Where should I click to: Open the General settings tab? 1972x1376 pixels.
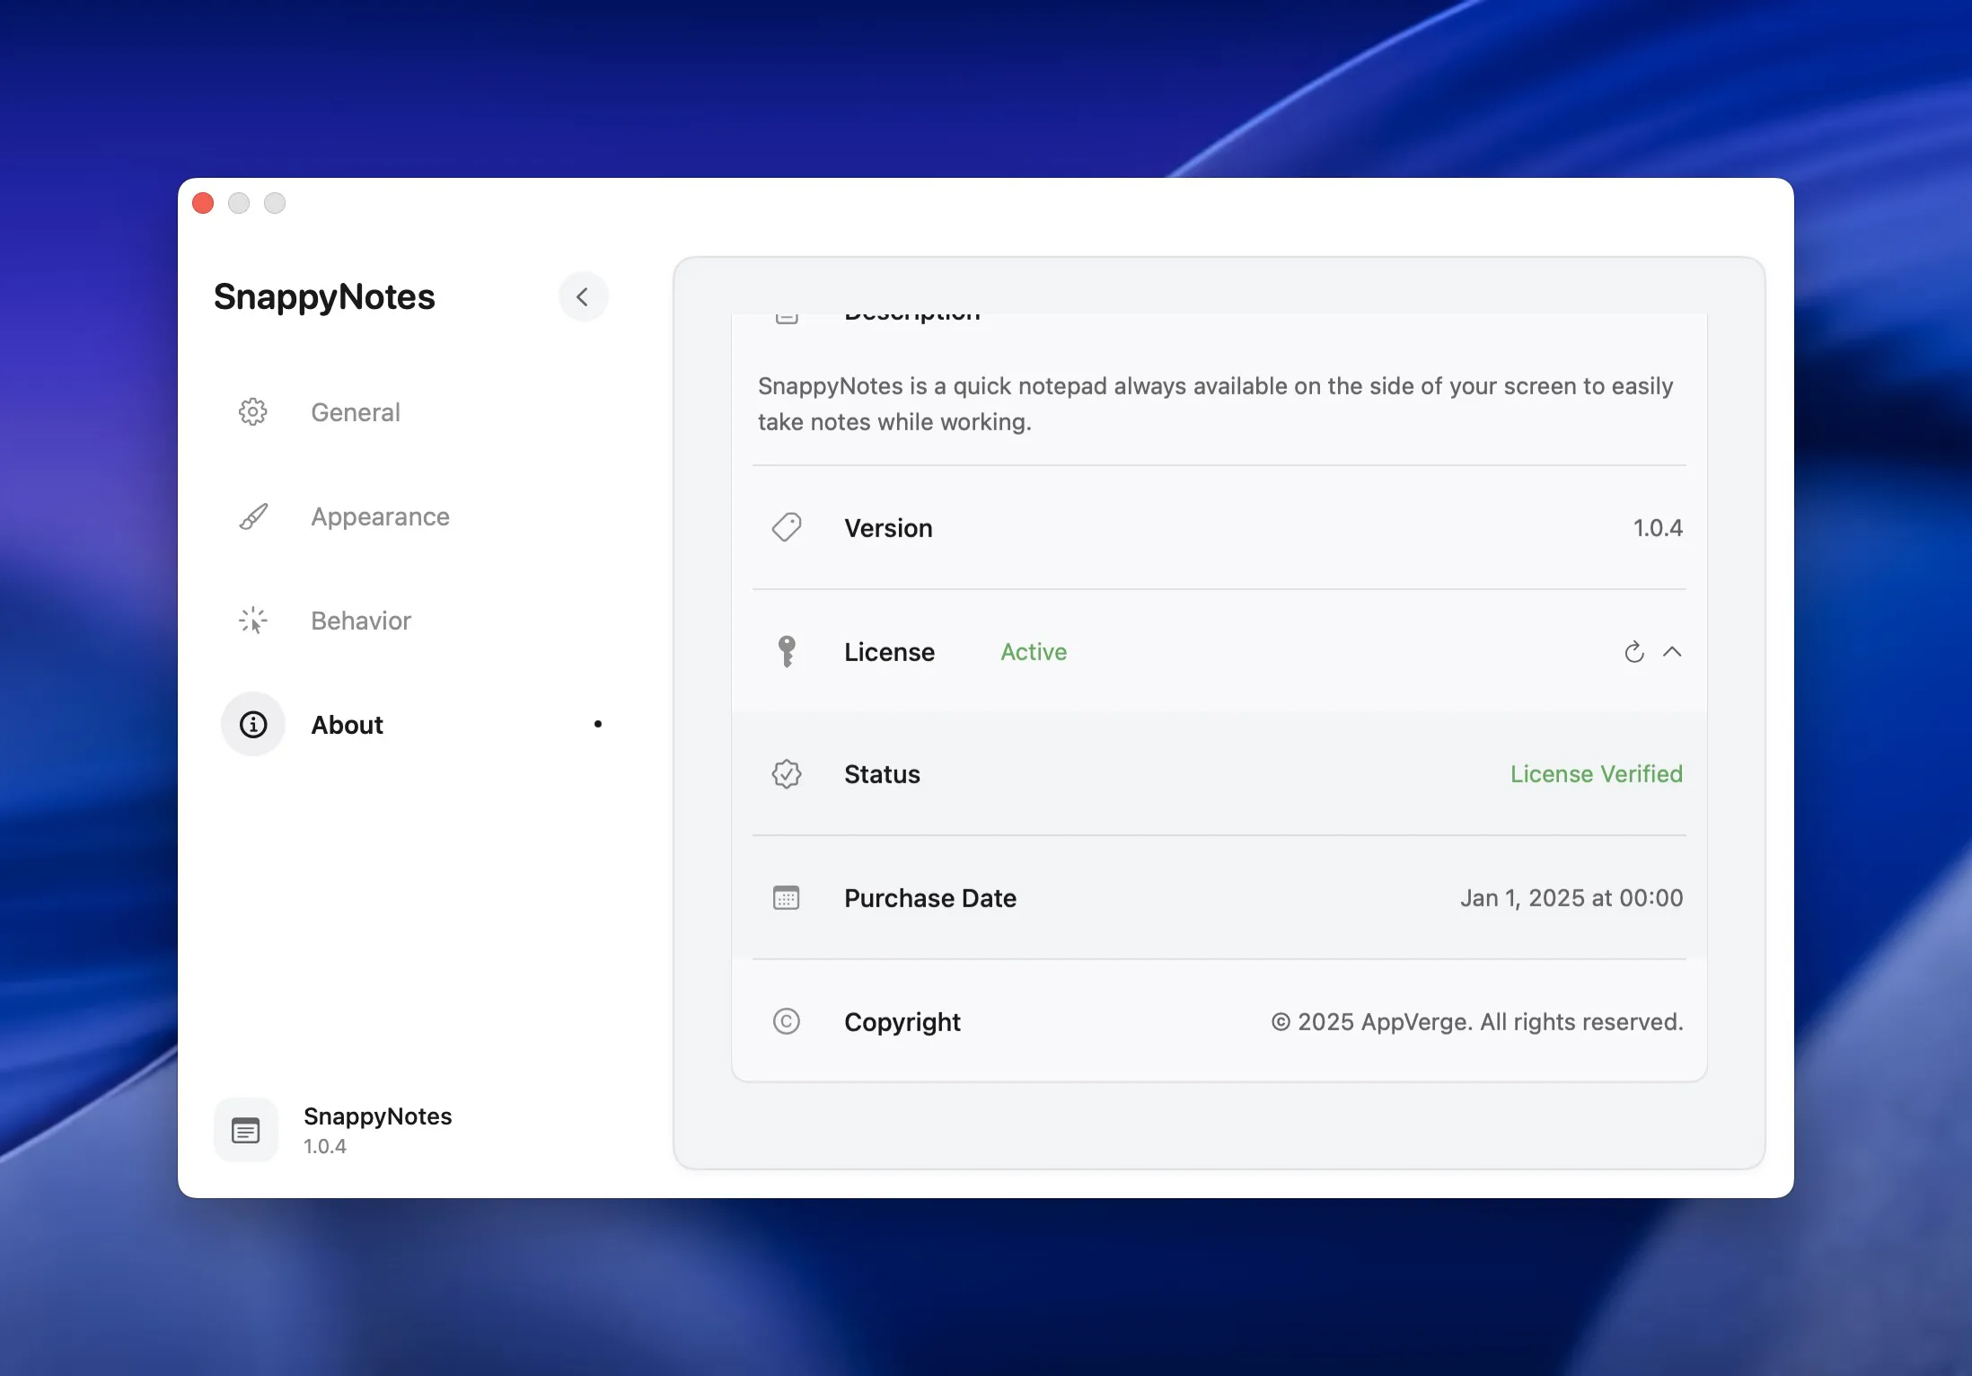click(x=356, y=412)
